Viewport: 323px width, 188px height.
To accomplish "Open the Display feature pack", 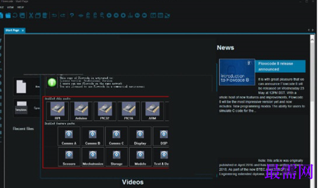I will click(140, 136).
